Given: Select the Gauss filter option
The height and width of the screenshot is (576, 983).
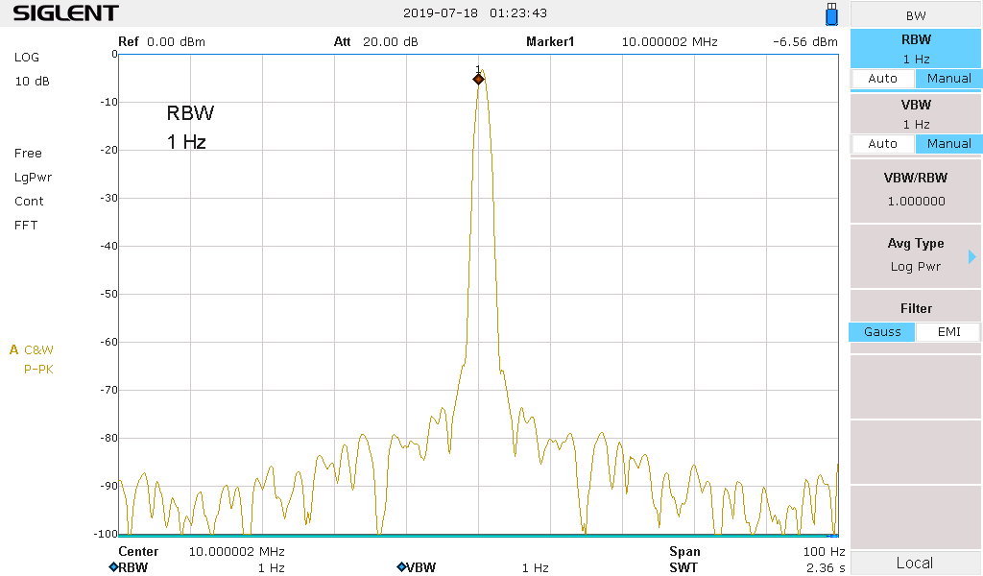Looking at the screenshot, I should [882, 332].
